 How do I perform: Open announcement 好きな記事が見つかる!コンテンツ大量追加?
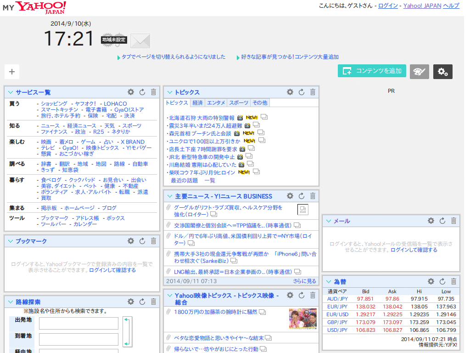click(x=290, y=57)
